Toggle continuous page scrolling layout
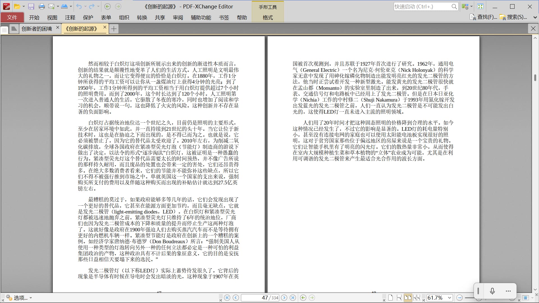 (x=399, y=298)
